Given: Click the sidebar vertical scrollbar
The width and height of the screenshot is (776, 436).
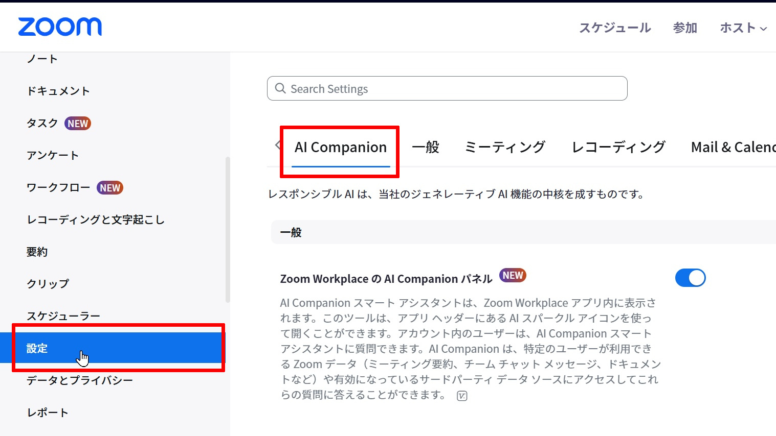Looking at the screenshot, I should (x=228, y=230).
